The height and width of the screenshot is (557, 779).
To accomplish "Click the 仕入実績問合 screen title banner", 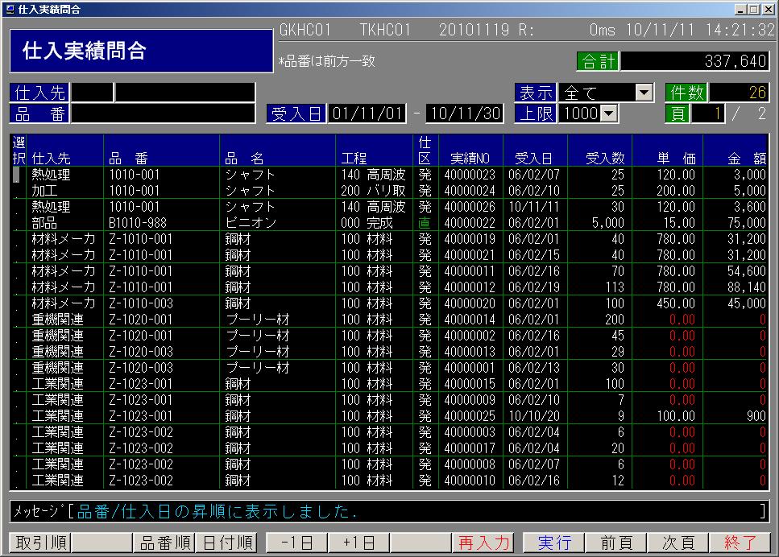I will (141, 51).
